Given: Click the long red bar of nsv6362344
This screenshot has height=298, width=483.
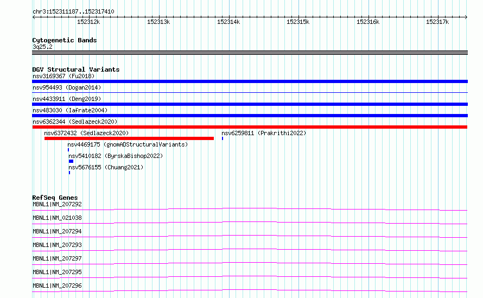Looking at the screenshot, I should click(x=250, y=127).
